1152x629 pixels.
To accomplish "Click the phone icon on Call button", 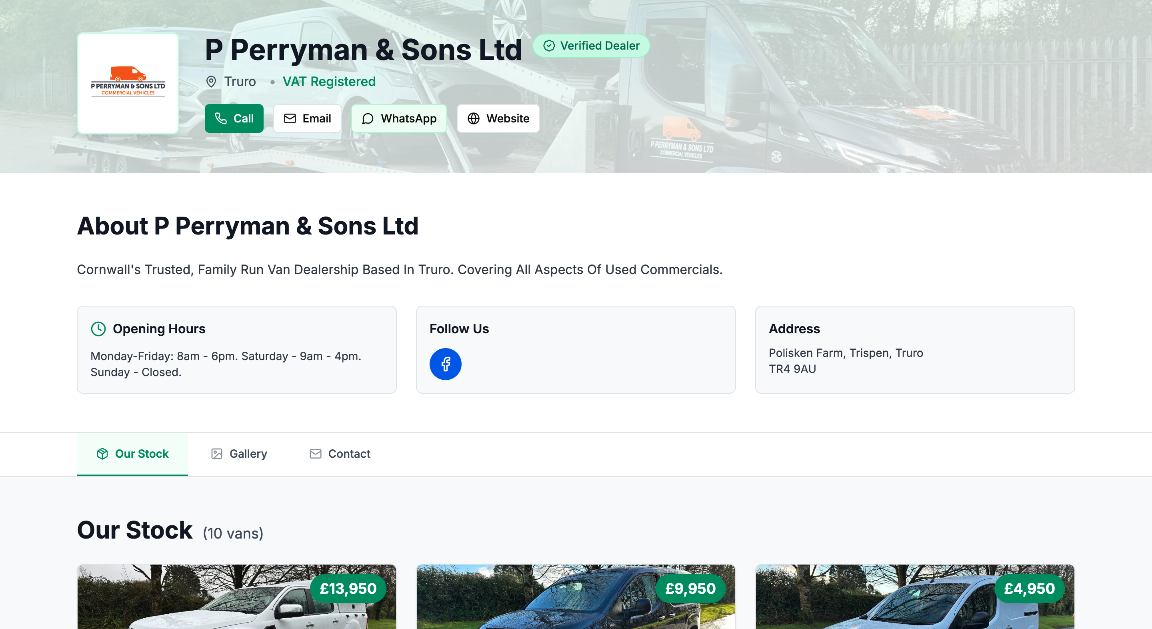I will pyautogui.click(x=221, y=118).
